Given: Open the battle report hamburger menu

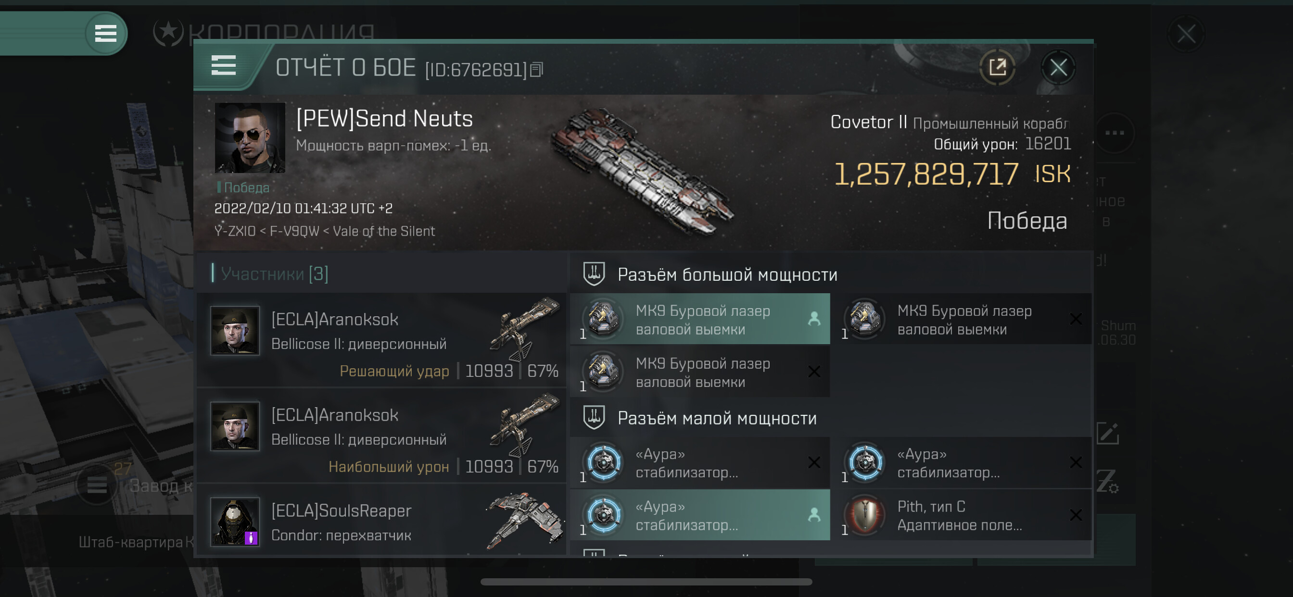Looking at the screenshot, I should coord(223,66).
